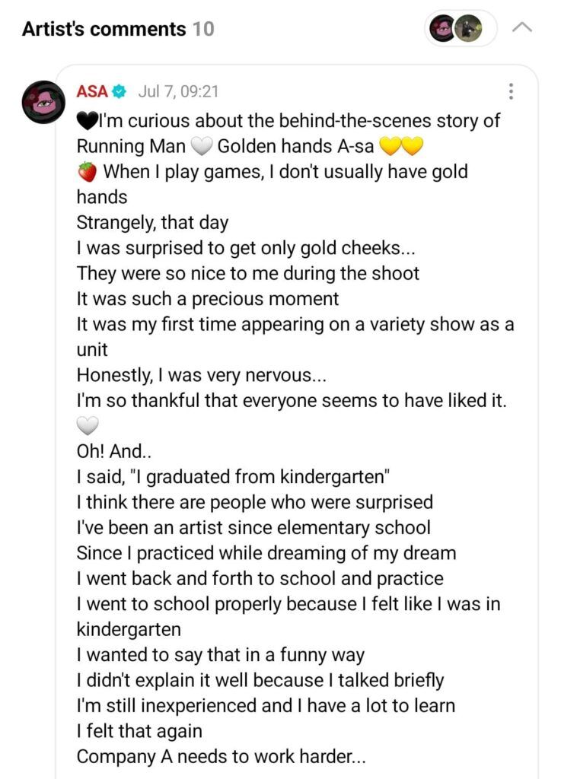Tap the white heart after Running Man
This screenshot has height=779, width=561.
click(201, 147)
